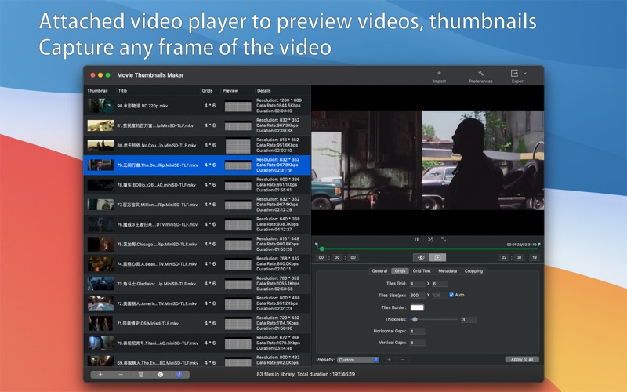Click the Tiles Grid columns field
The image size is (627, 392).
click(440, 284)
